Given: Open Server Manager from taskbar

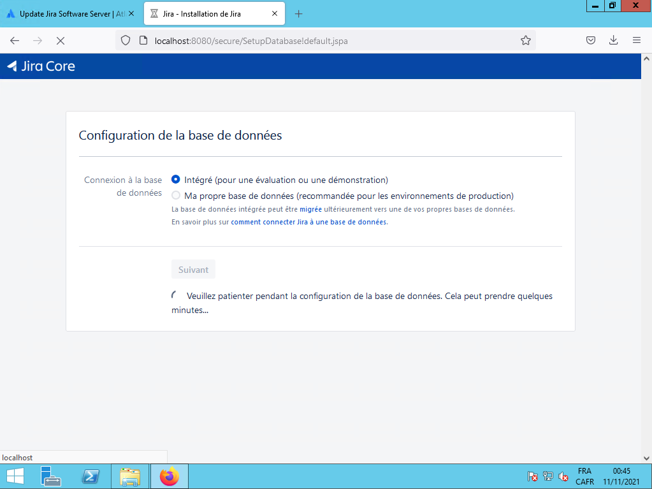Looking at the screenshot, I should (51, 476).
